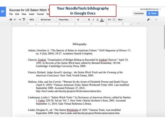Toggle italic formatting
Viewport: 165px width, 124px height.
(x=93, y=19)
